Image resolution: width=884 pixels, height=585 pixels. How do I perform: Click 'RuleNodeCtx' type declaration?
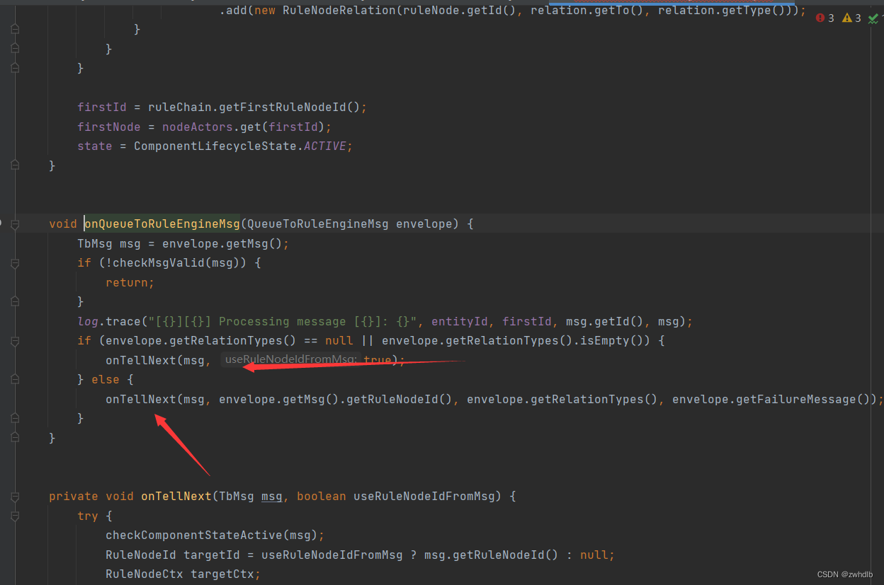144,574
